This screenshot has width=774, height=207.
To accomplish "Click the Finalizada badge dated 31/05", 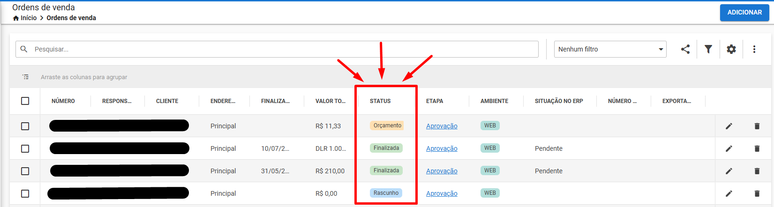I will tap(386, 170).
